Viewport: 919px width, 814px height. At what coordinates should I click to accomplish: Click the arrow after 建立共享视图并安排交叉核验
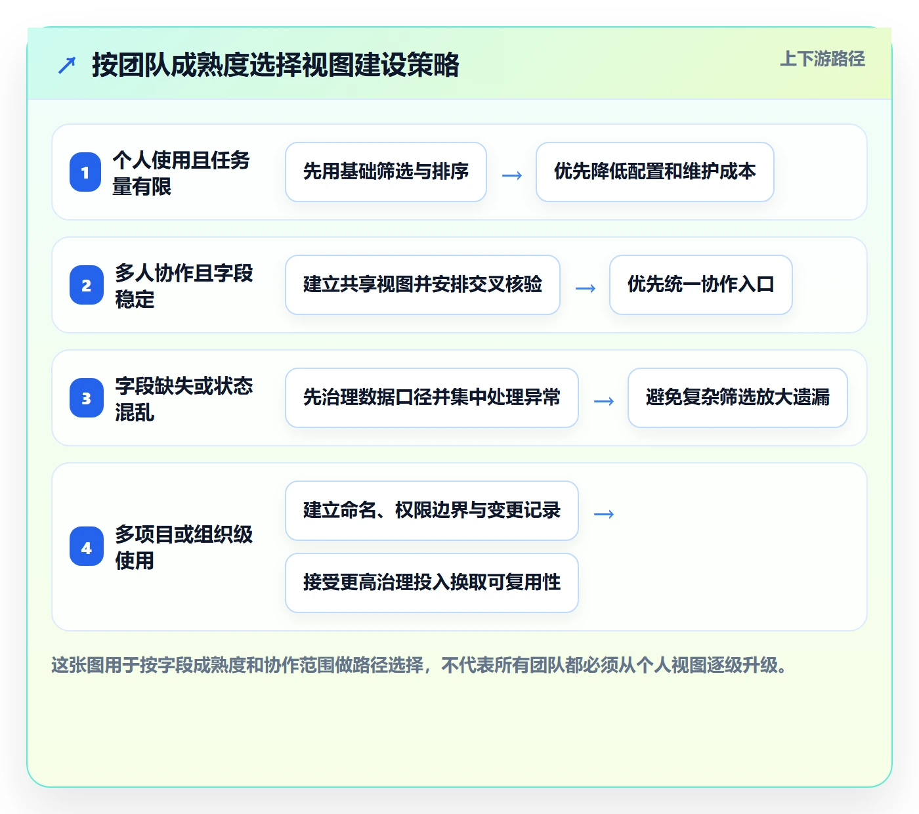586,288
